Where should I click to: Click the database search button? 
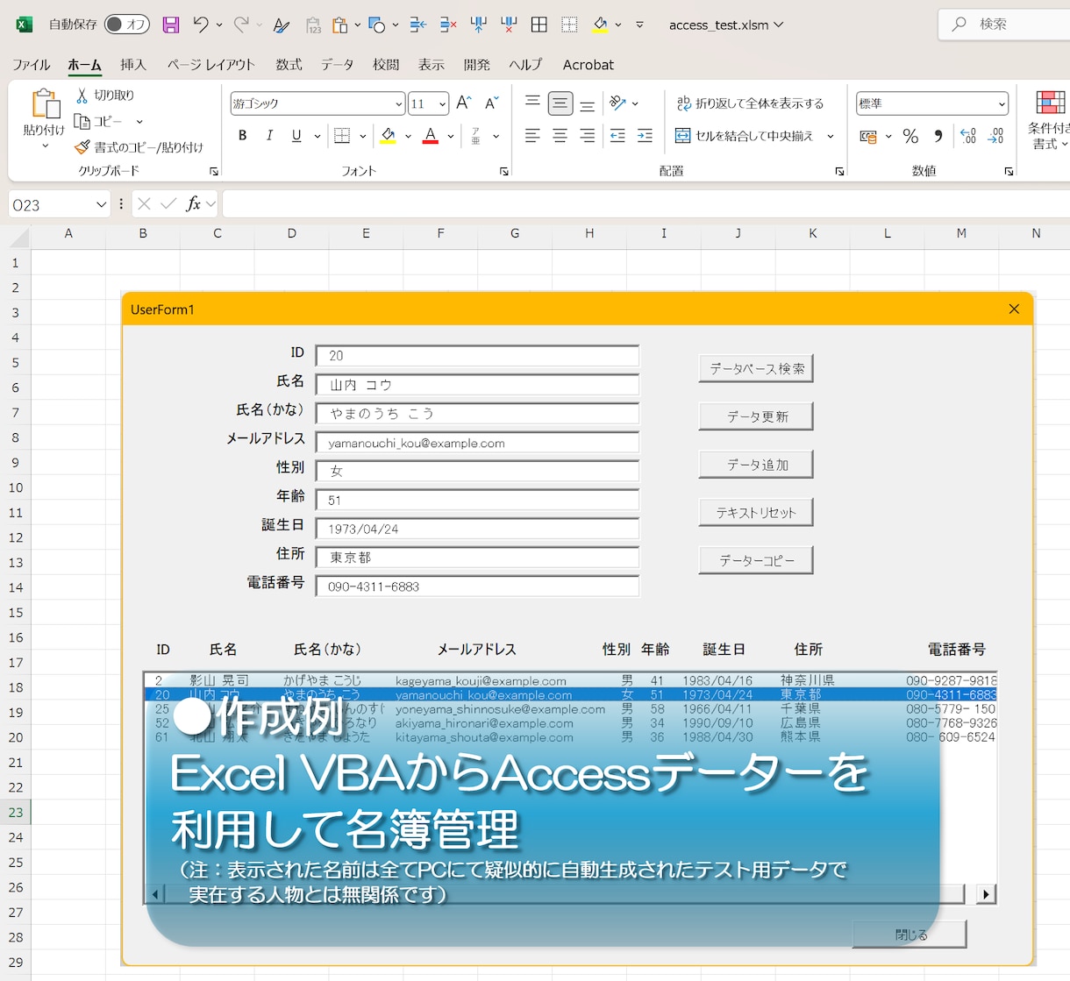pyautogui.click(x=756, y=368)
